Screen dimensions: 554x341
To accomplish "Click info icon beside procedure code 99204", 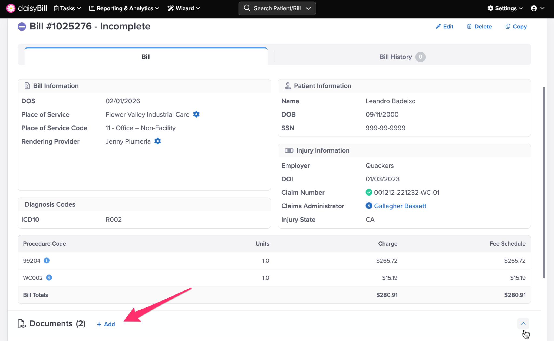I will 47,260.
